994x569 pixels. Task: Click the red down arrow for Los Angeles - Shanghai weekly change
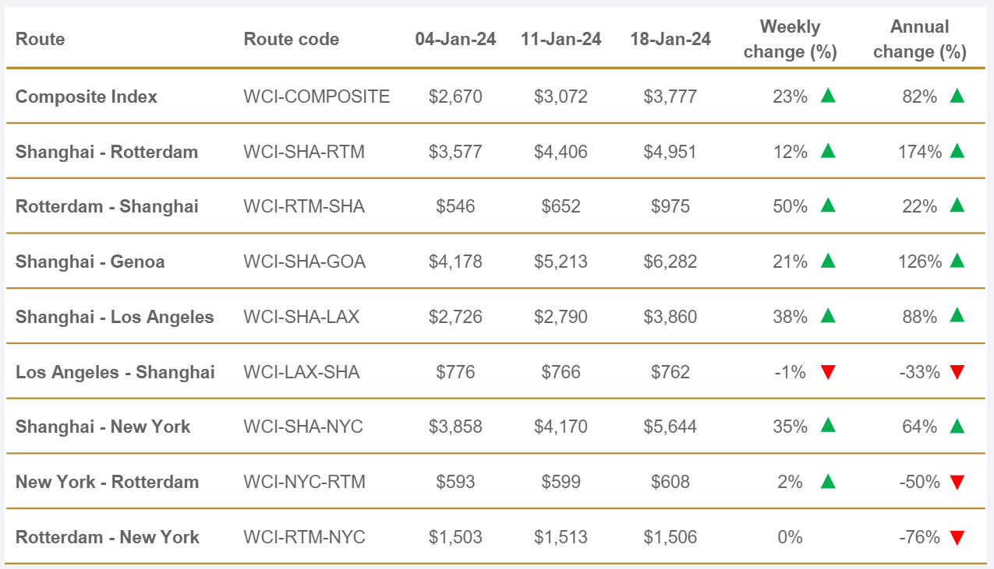(828, 372)
